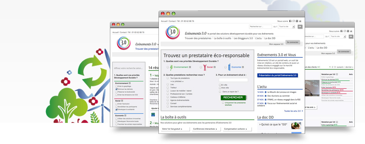Select the Hors ville radio button

(220, 88)
